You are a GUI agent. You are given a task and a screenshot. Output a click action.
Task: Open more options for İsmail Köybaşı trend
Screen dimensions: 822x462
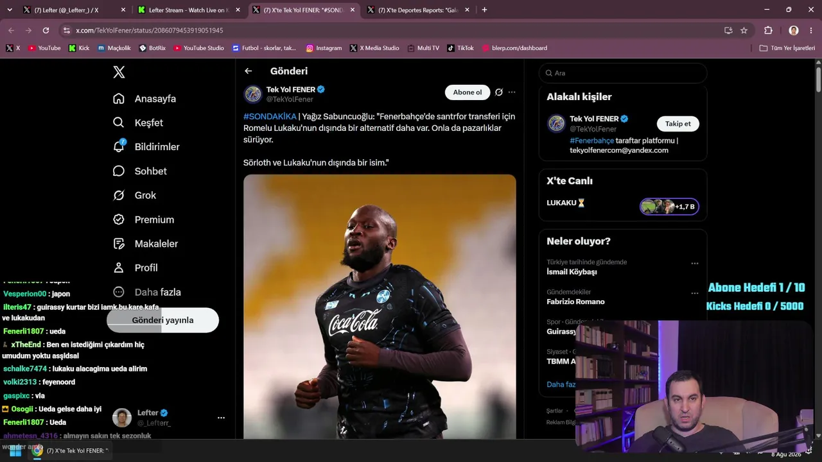pos(694,264)
